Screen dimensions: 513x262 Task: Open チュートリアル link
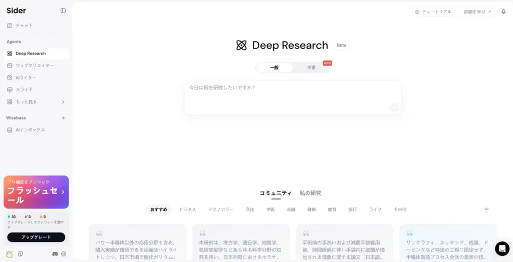(433, 12)
